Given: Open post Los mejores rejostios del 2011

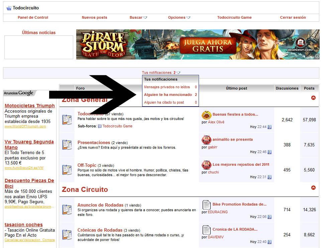Looking at the screenshot, I should (241, 164).
